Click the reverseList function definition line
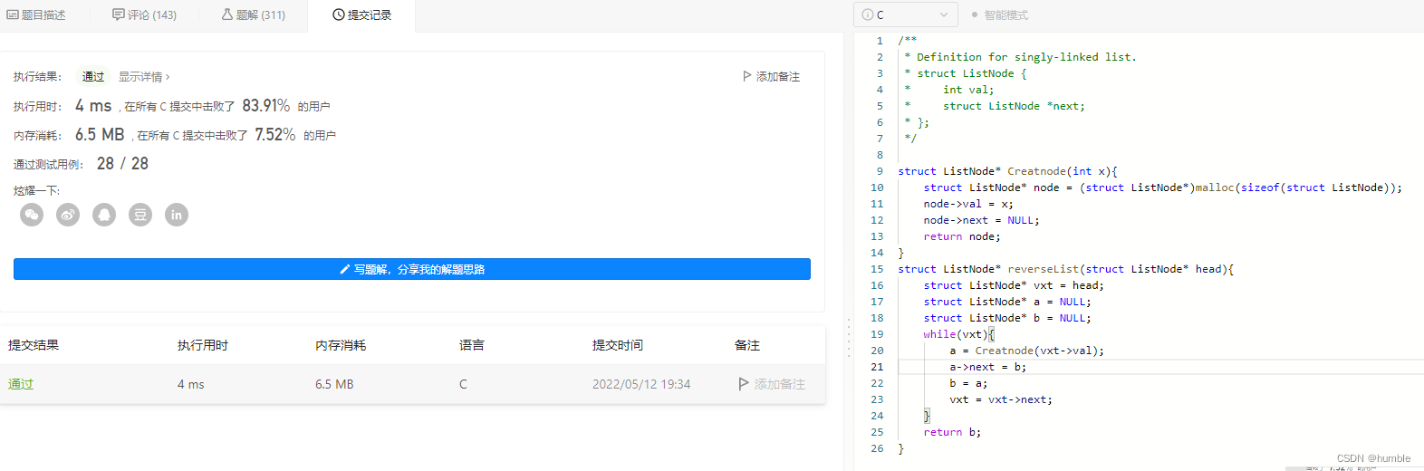The image size is (1424, 471). pos(1065,269)
